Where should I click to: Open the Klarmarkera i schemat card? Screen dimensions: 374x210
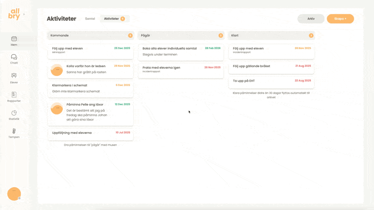(x=91, y=89)
